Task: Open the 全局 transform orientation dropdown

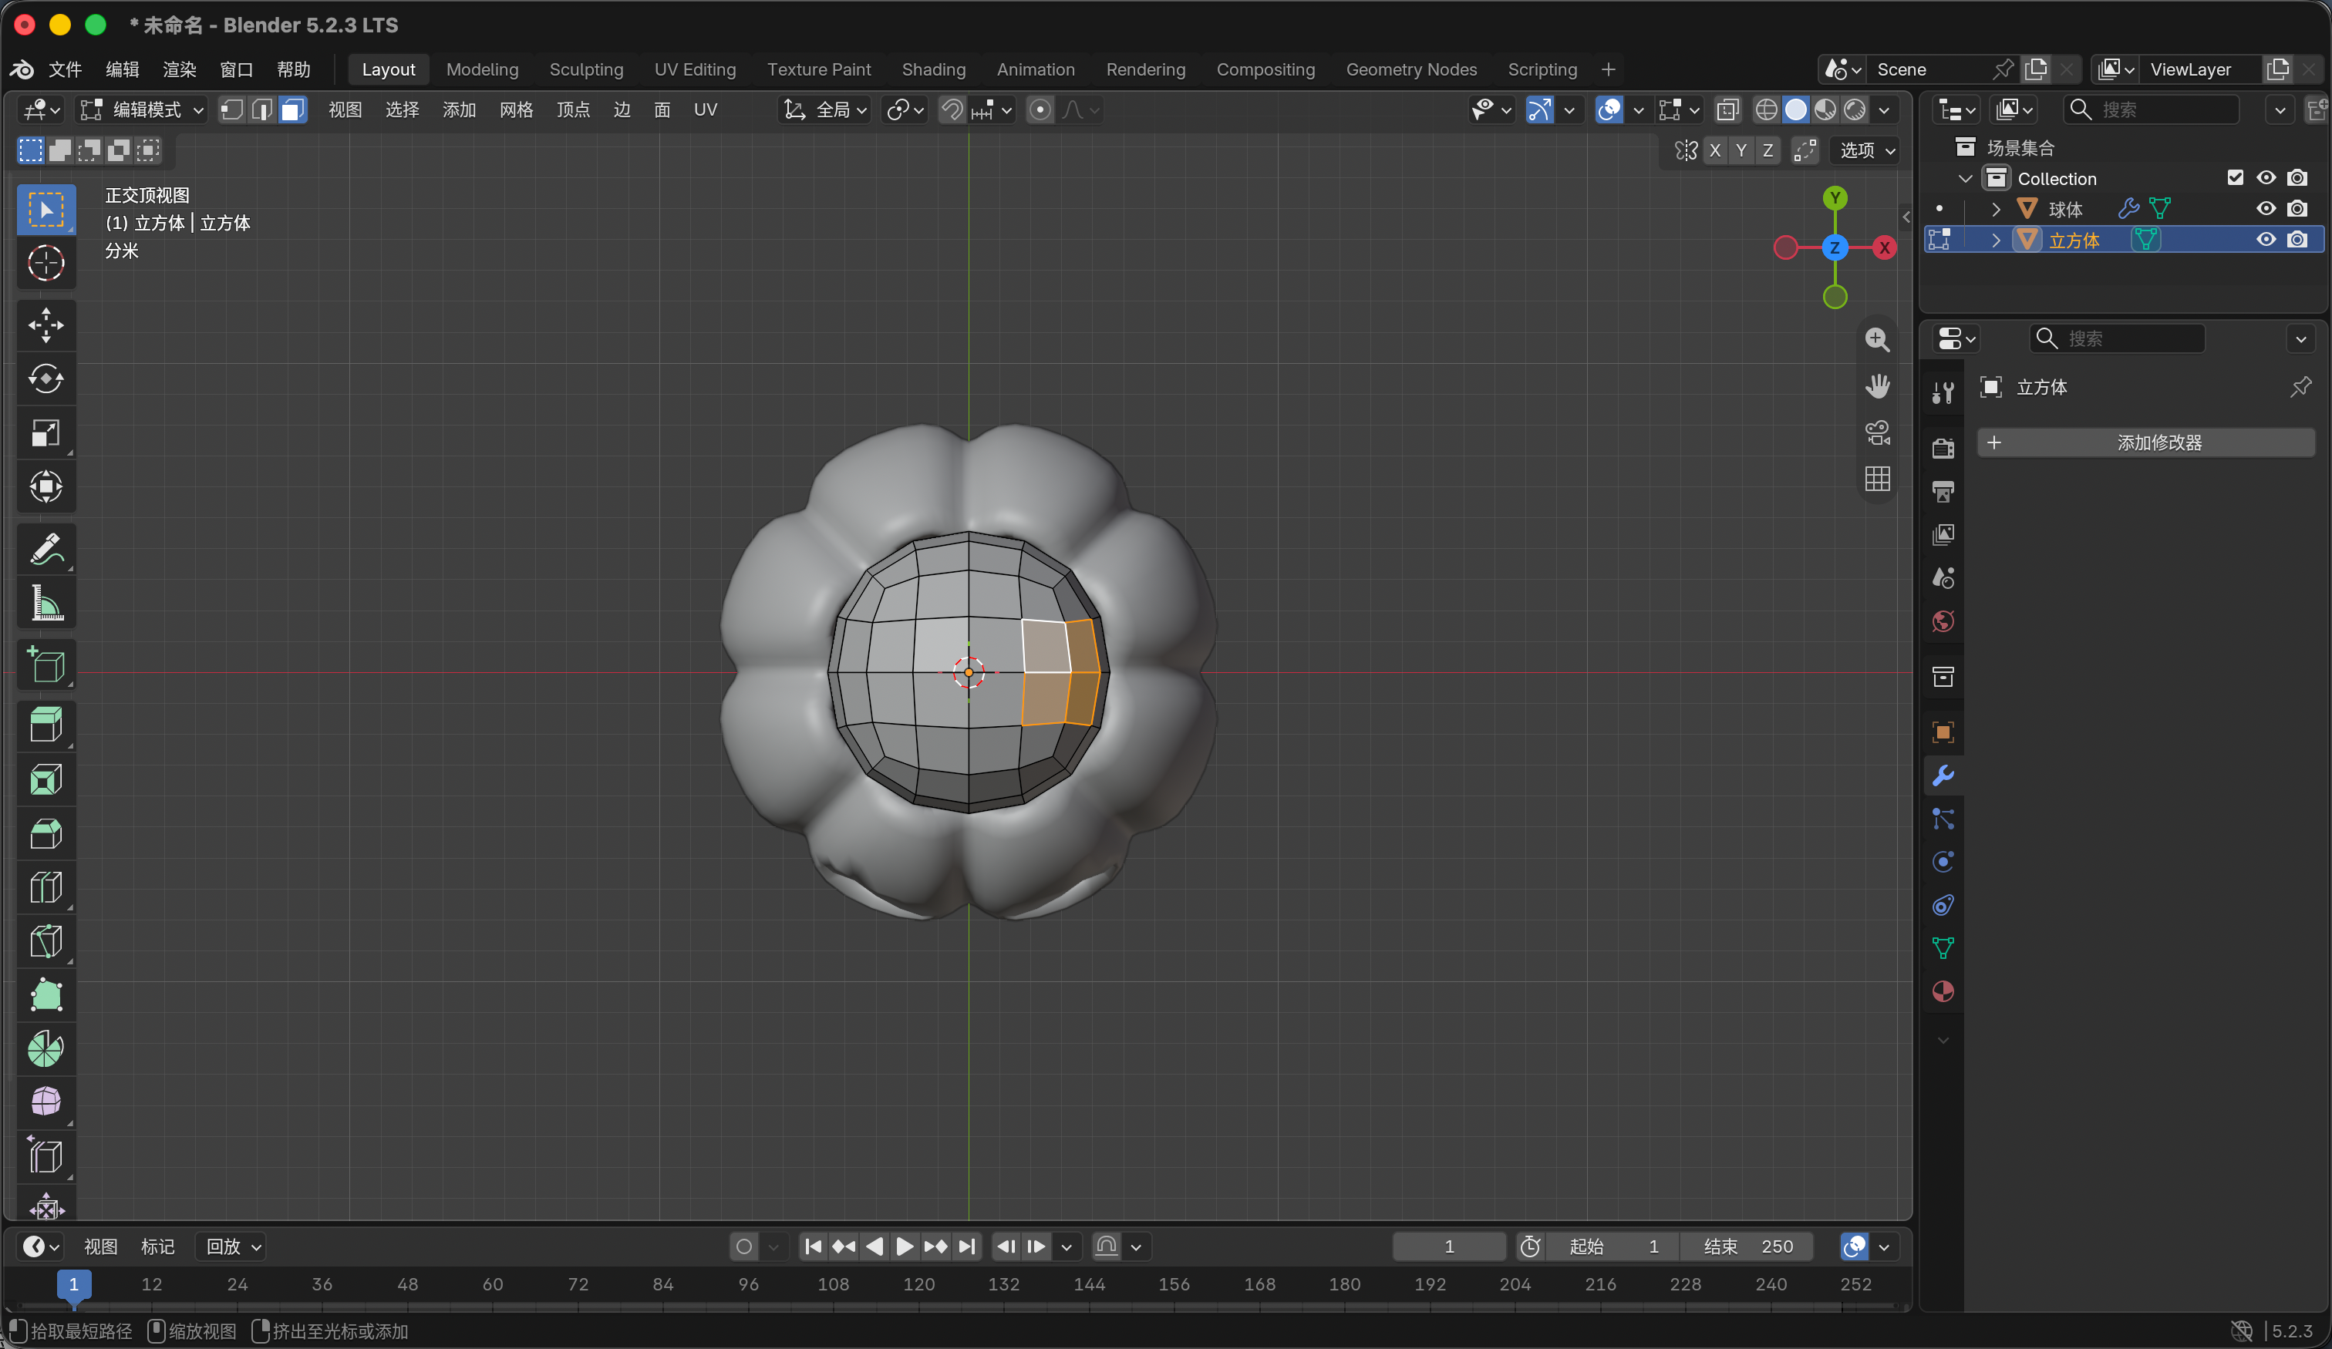Action: pos(825,110)
